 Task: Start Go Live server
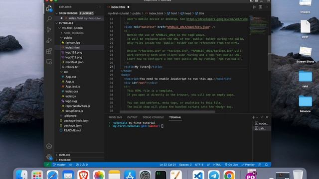point(231,165)
